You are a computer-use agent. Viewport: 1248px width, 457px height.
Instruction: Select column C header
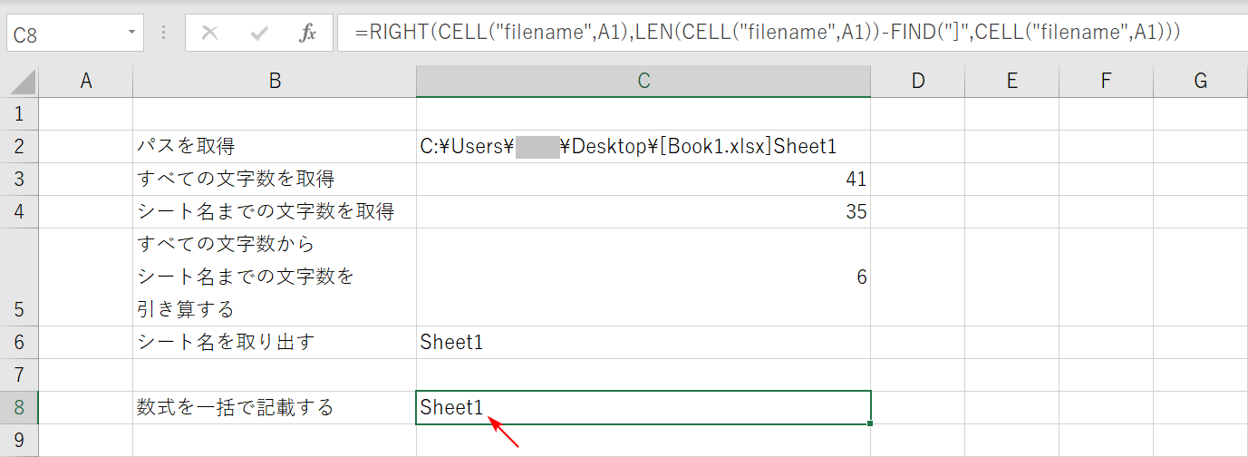tap(643, 82)
